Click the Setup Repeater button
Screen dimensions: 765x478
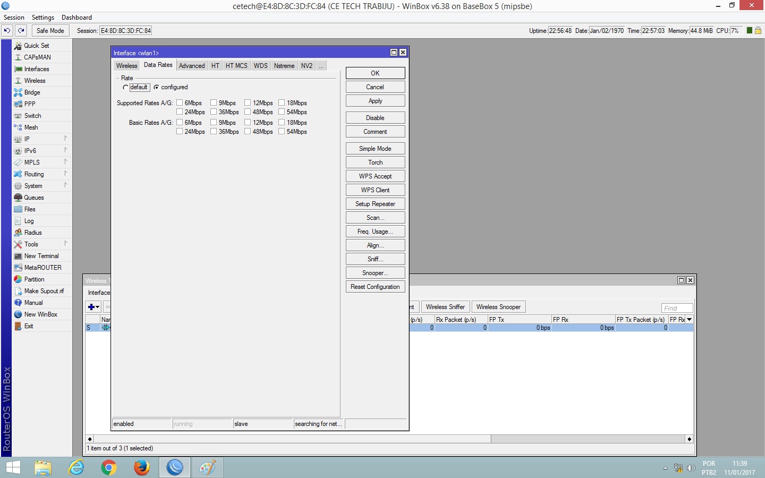(375, 204)
